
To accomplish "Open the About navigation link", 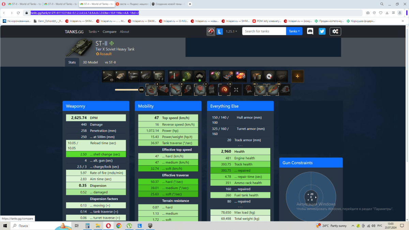I will 124,31.
